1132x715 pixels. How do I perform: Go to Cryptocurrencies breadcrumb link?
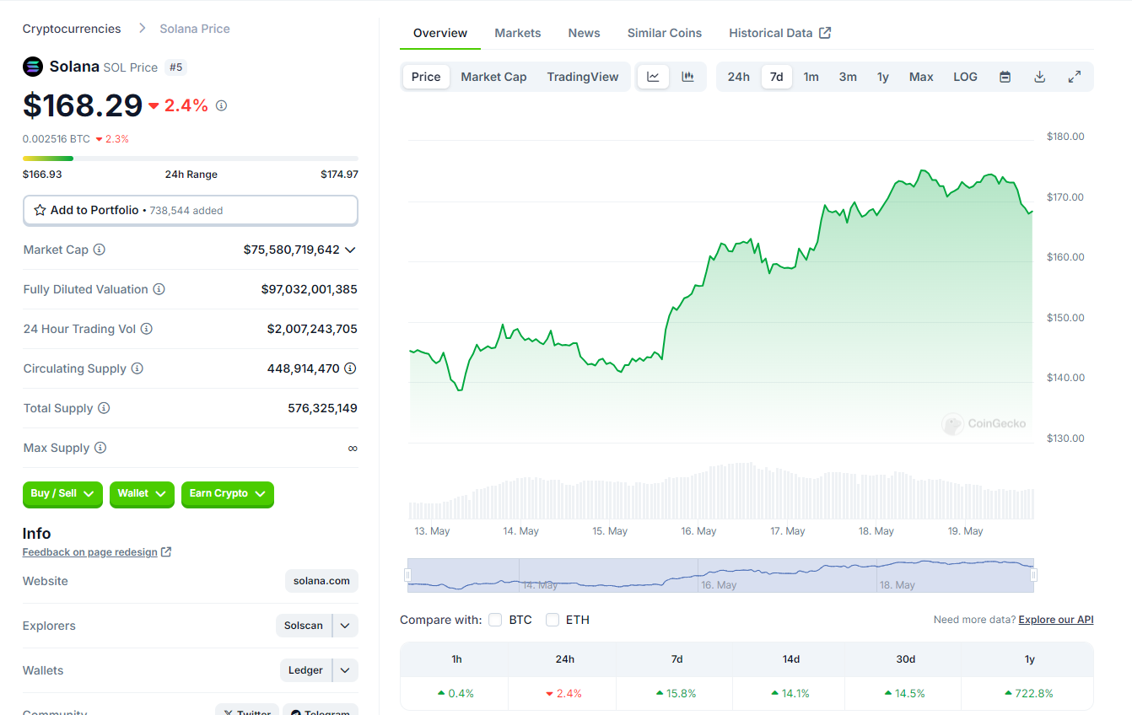tap(72, 29)
